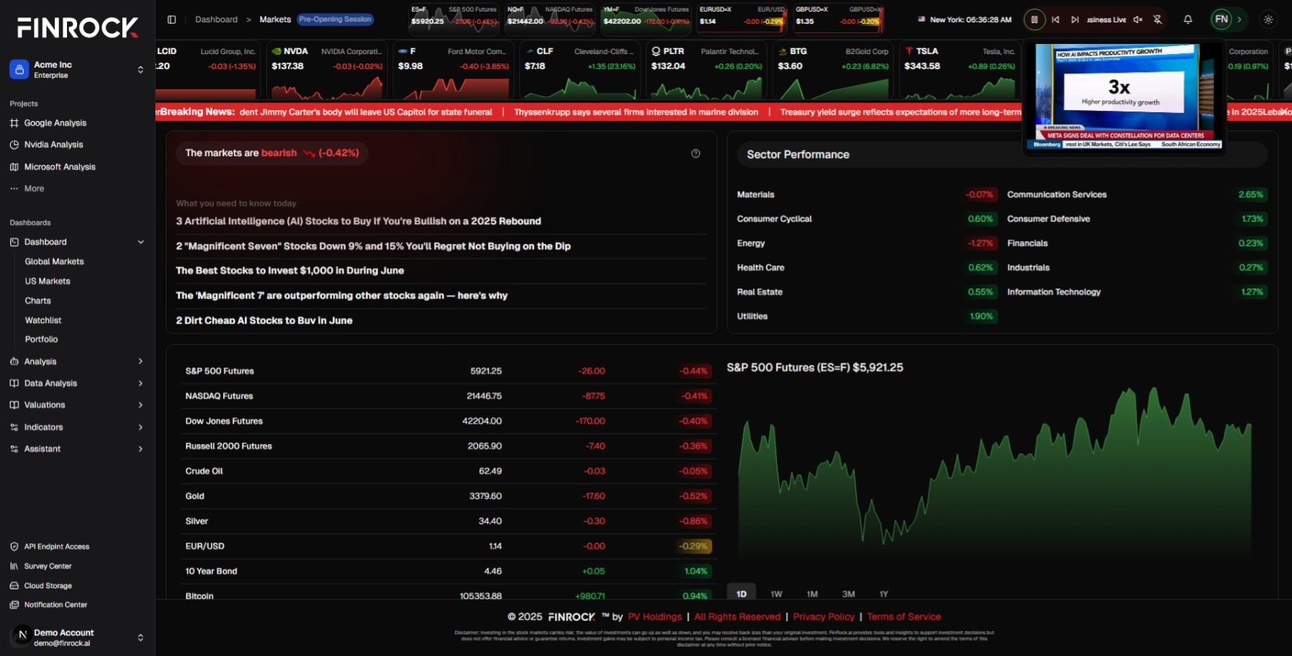This screenshot has height=656, width=1292.
Task: Toggle light theme sun icon
Action: [1268, 19]
